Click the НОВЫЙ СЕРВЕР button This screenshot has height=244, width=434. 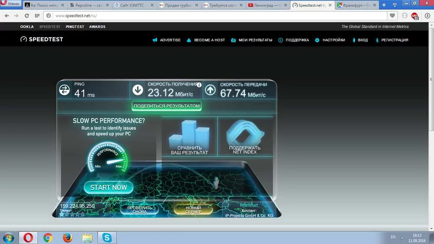[x=193, y=210]
